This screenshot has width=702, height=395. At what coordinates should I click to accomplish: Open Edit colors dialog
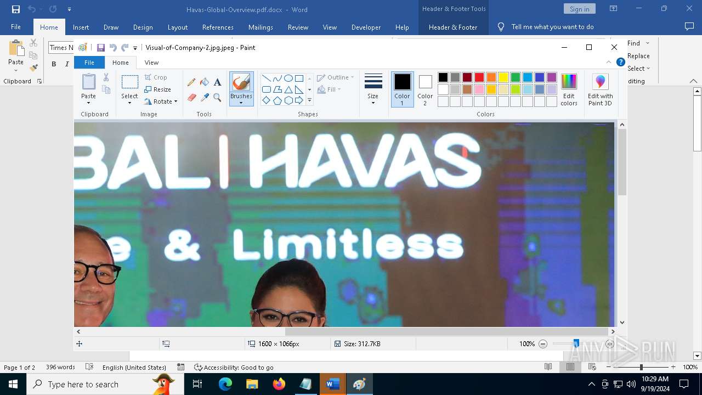[569, 89]
